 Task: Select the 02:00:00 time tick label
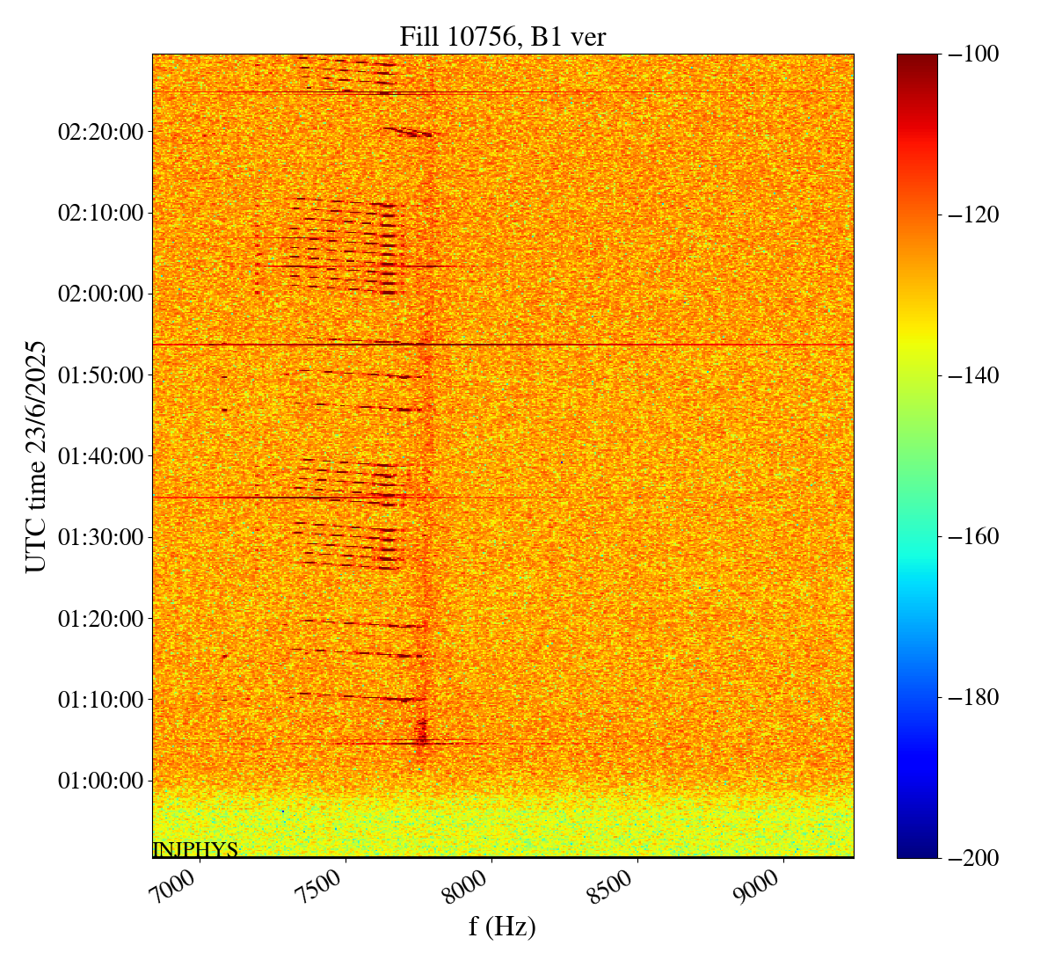click(99, 294)
